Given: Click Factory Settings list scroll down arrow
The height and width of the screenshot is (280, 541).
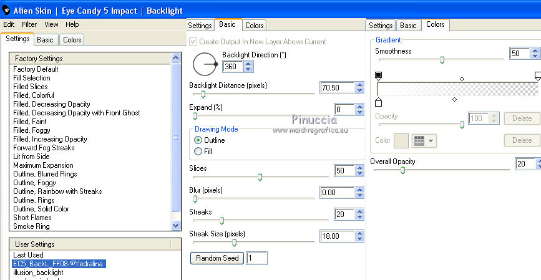Looking at the screenshot, I should pos(175,226).
